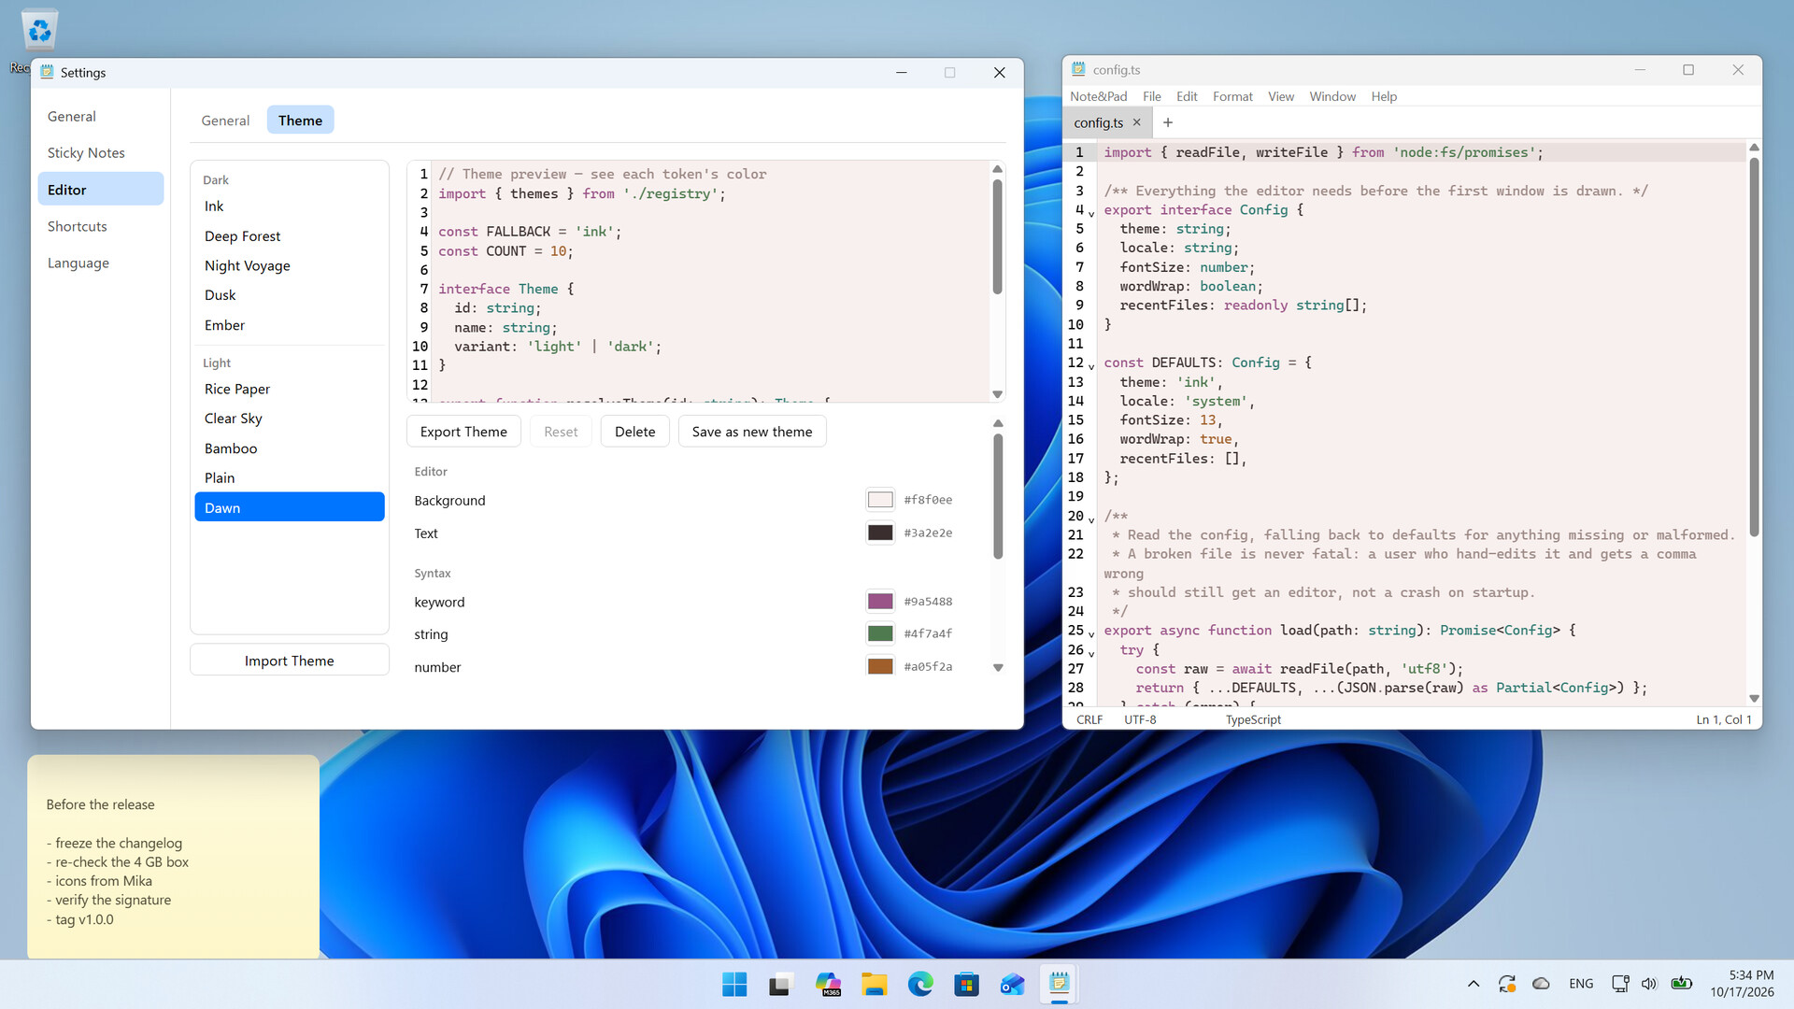
Task: Open the Recycle Bin desktop icon
Action: click(39, 33)
